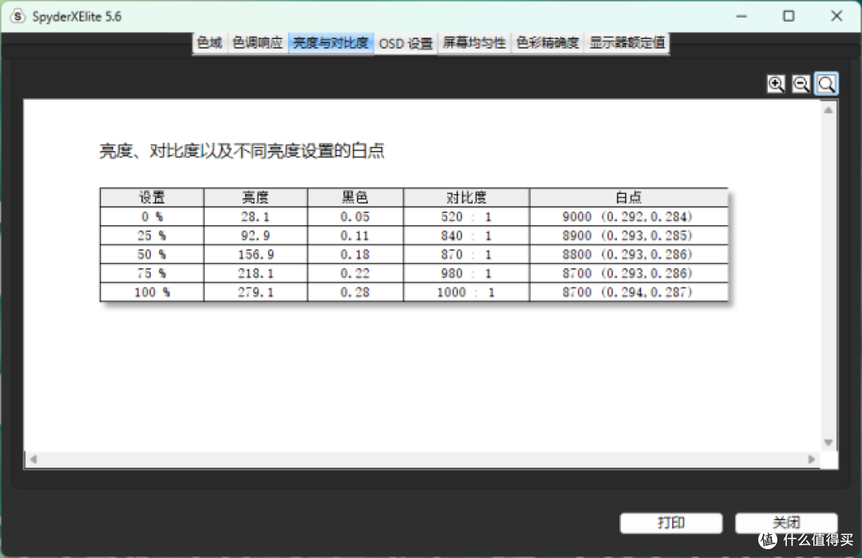Screen dimensions: 862x558
Task: Click the brightness value 156.9
Action: 255,255
